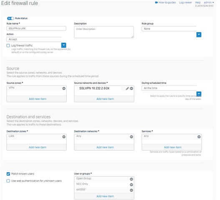Remove LAN from destination zones

(64, 137)
